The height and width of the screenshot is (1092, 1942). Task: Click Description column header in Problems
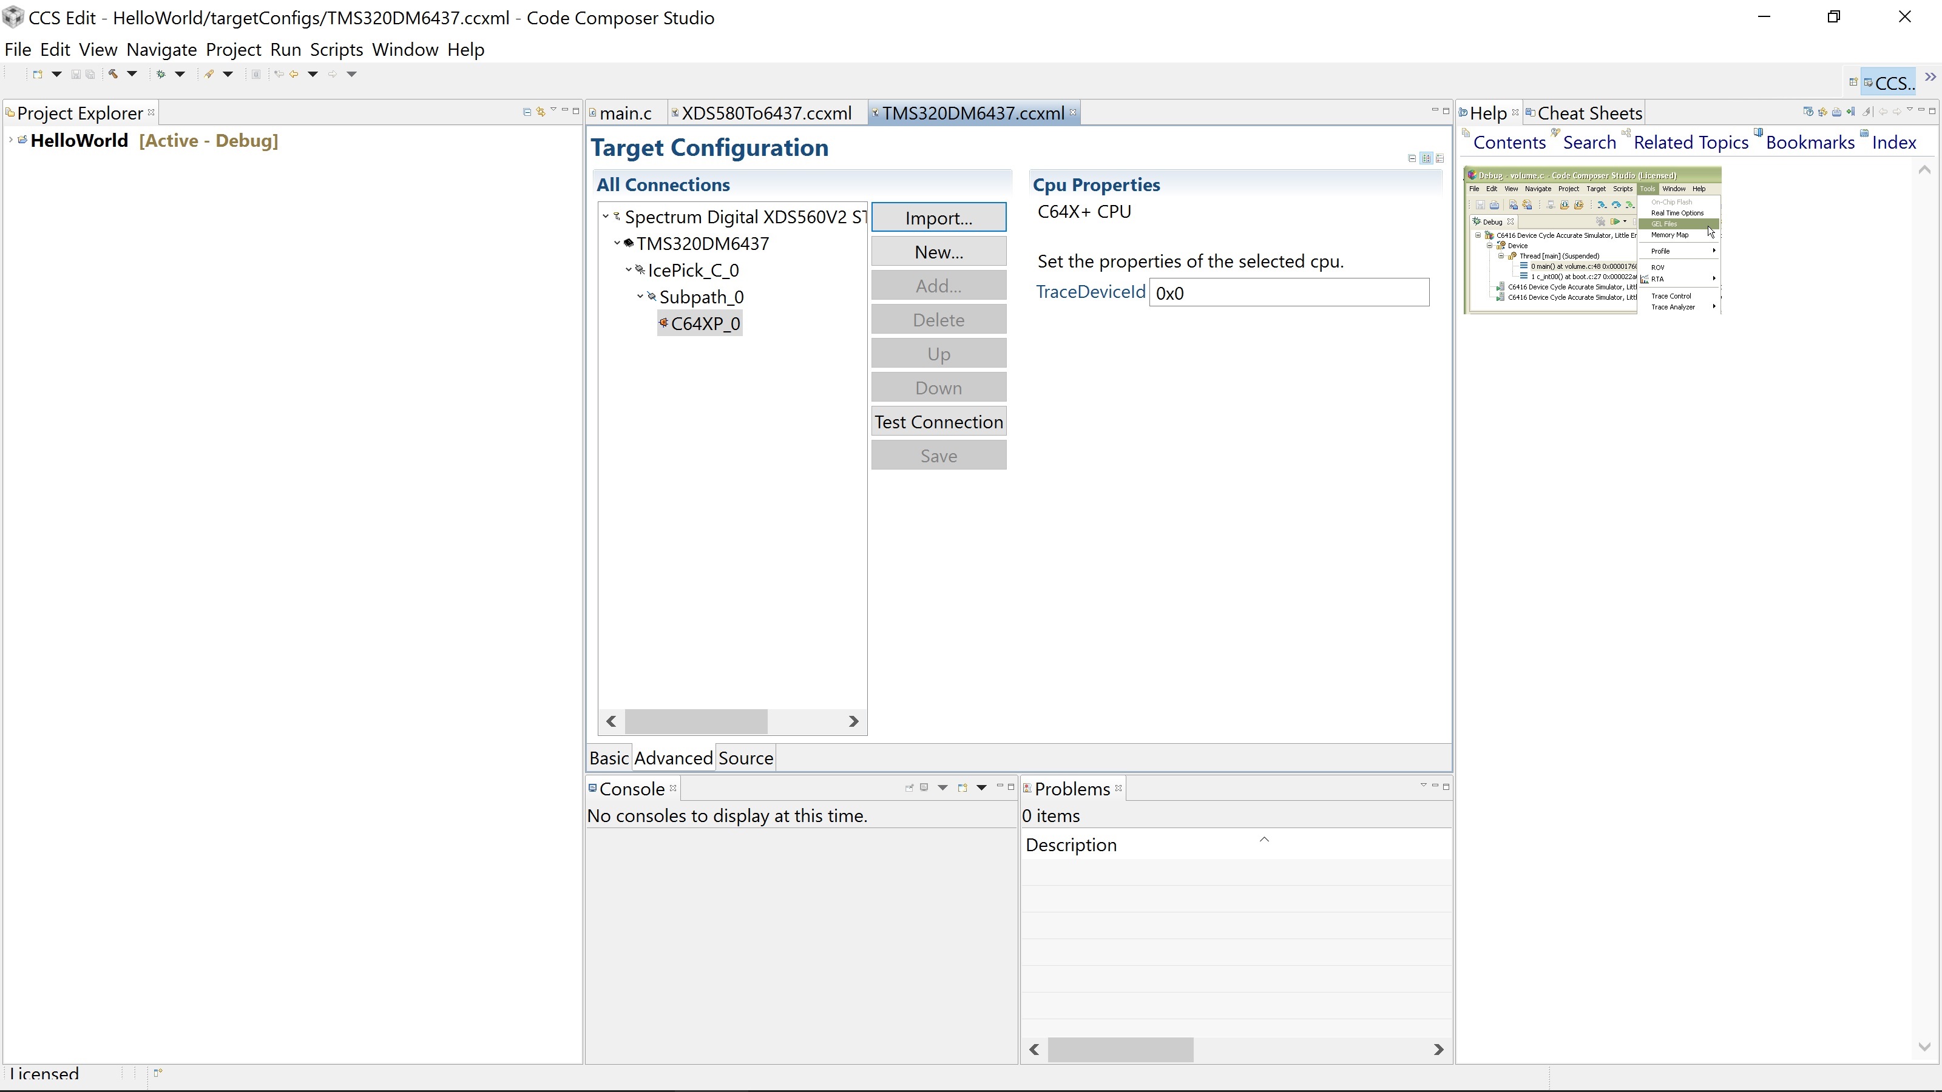tap(1236, 845)
